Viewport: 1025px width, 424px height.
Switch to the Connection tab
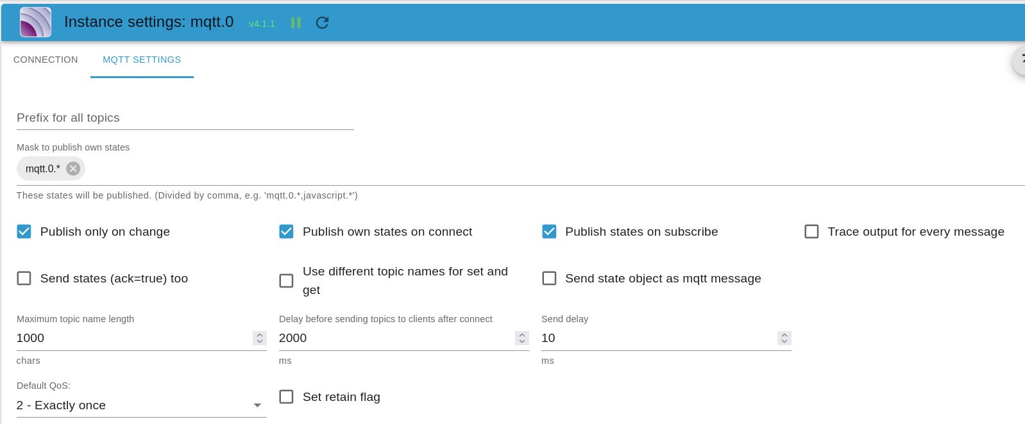tap(46, 60)
